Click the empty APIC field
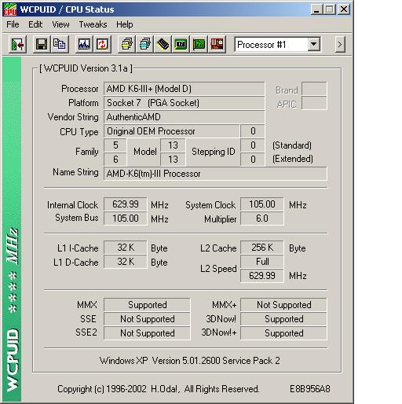Image resolution: width=402 pixels, height=404 pixels. coord(314,103)
